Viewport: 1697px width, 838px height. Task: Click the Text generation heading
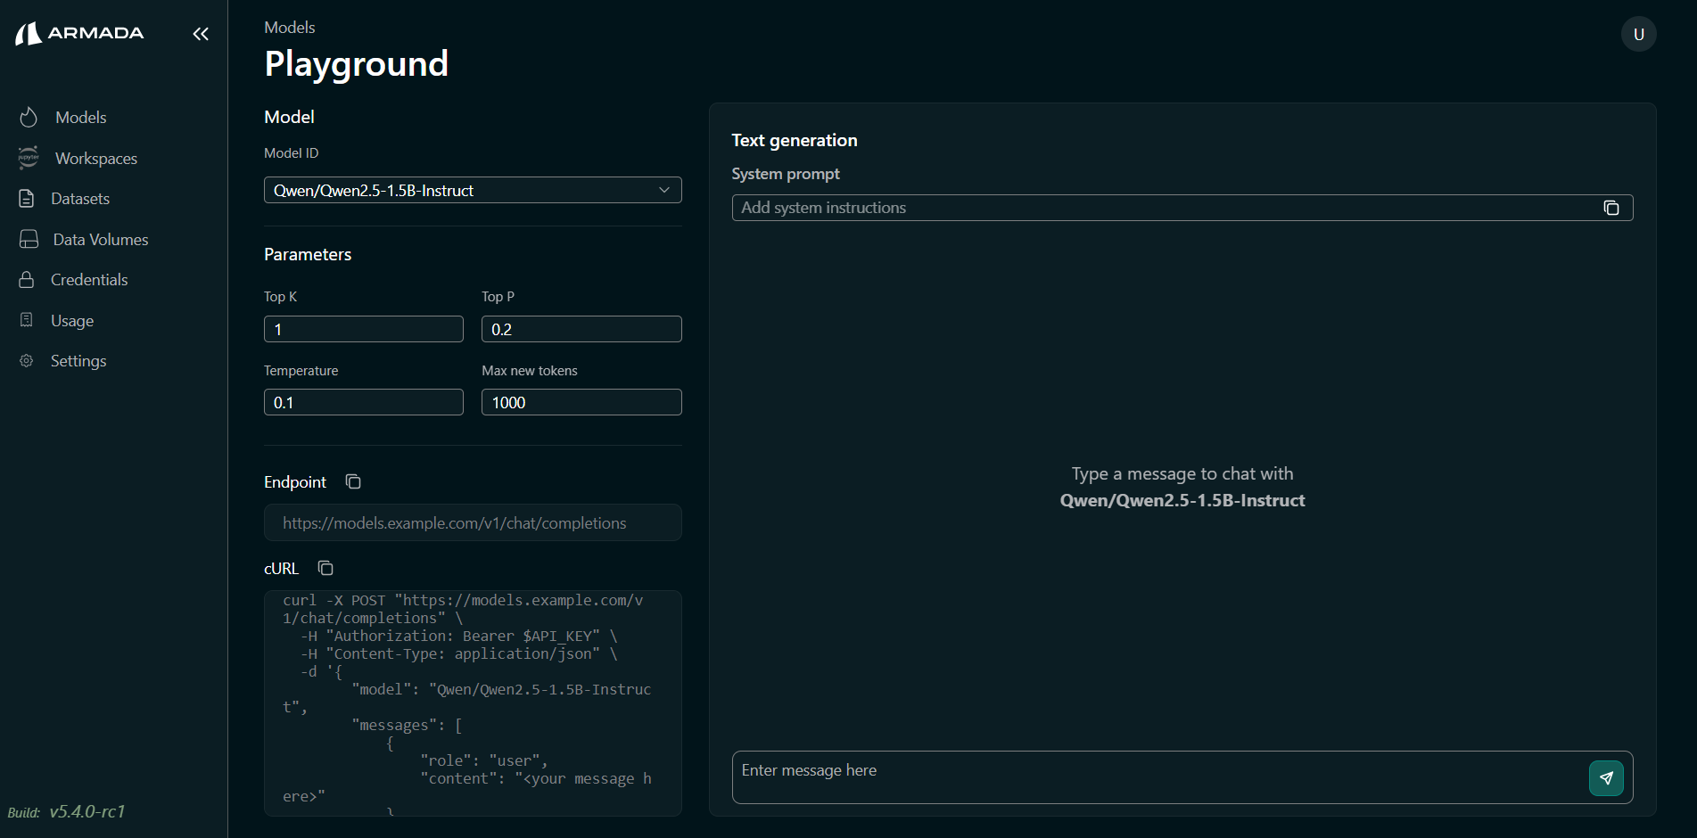[795, 140]
